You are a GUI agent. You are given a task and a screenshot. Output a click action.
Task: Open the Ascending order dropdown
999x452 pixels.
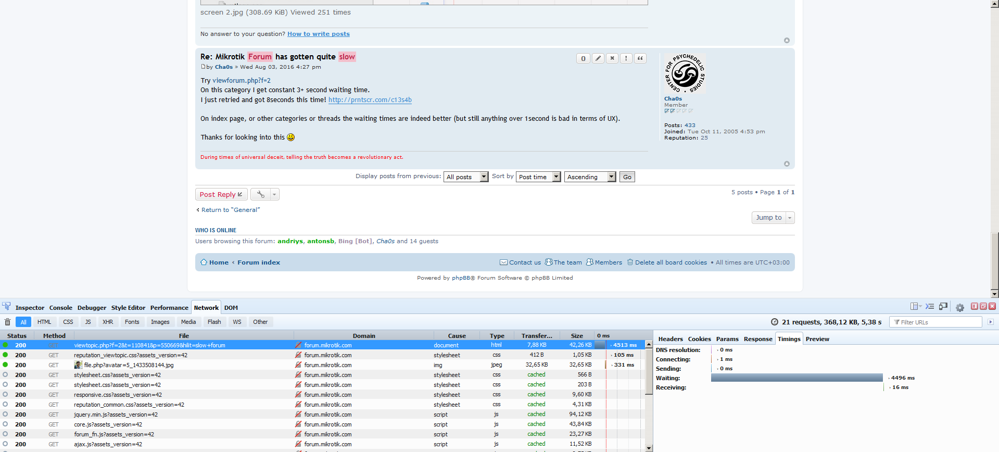590,177
